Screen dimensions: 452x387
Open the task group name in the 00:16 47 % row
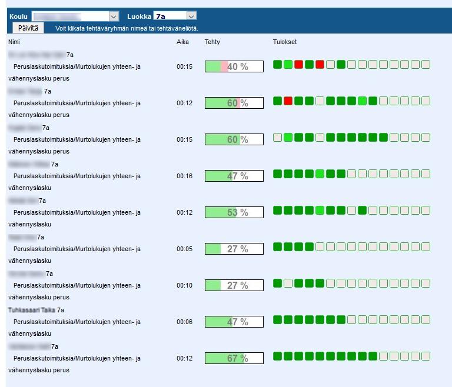click(x=74, y=182)
